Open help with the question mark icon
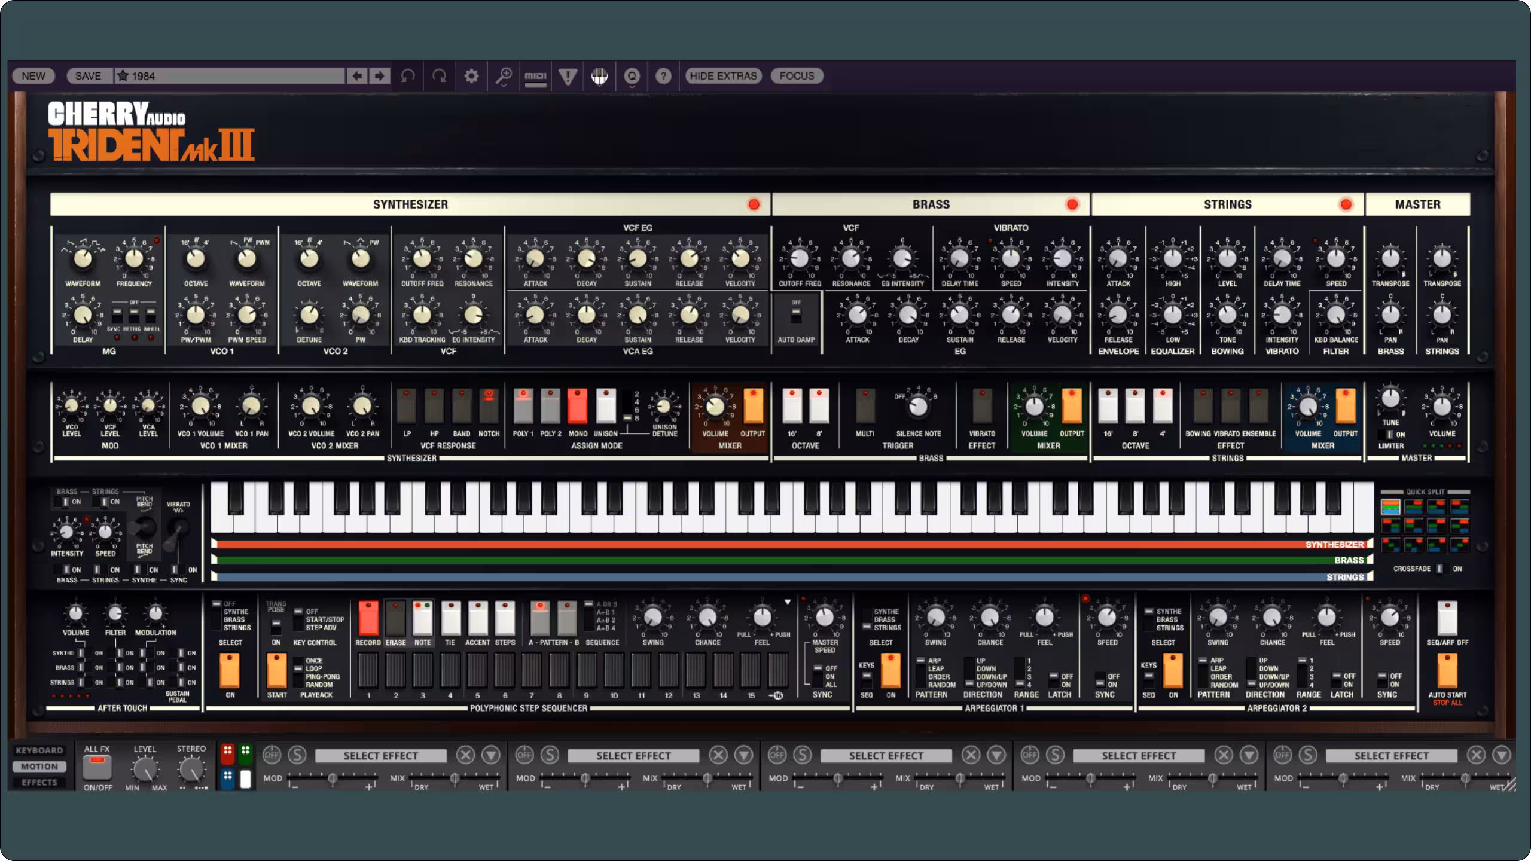This screenshot has width=1531, height=861. pyautogui.click(x=663, y=76)
